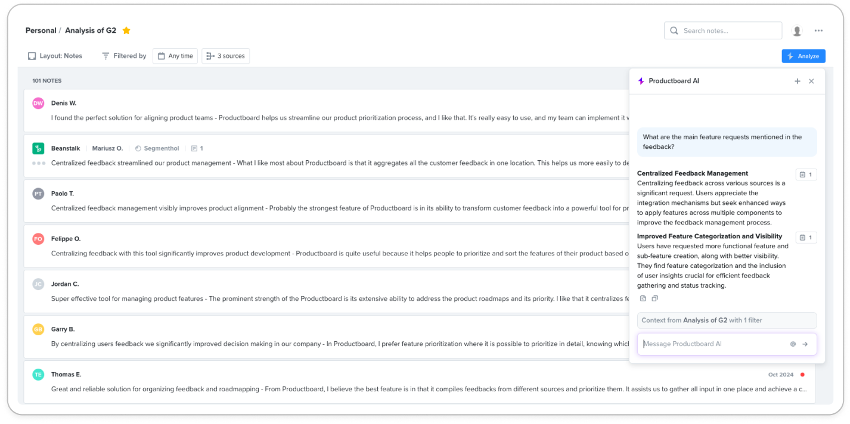Save AI response as note icon
The width and height of the screenshot is (850, 424).
tap(643, 298)
